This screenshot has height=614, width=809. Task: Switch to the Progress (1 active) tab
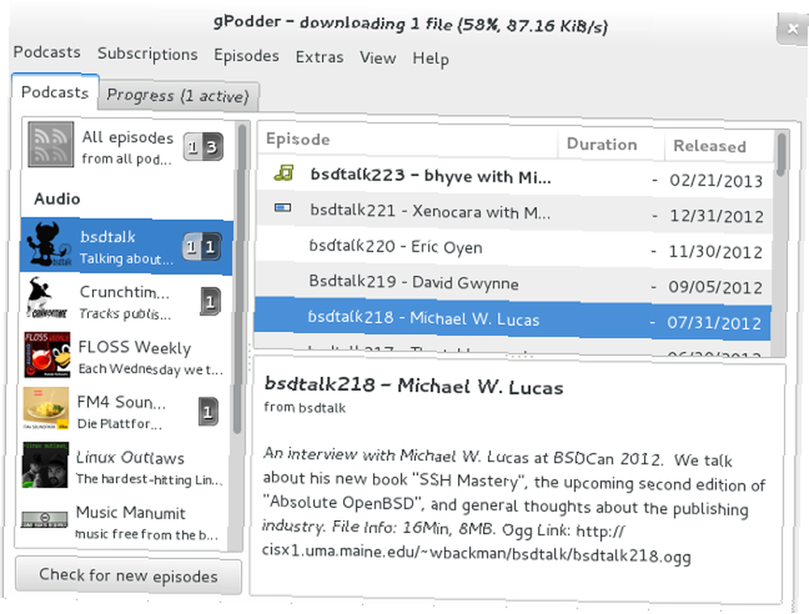point(178,96)
